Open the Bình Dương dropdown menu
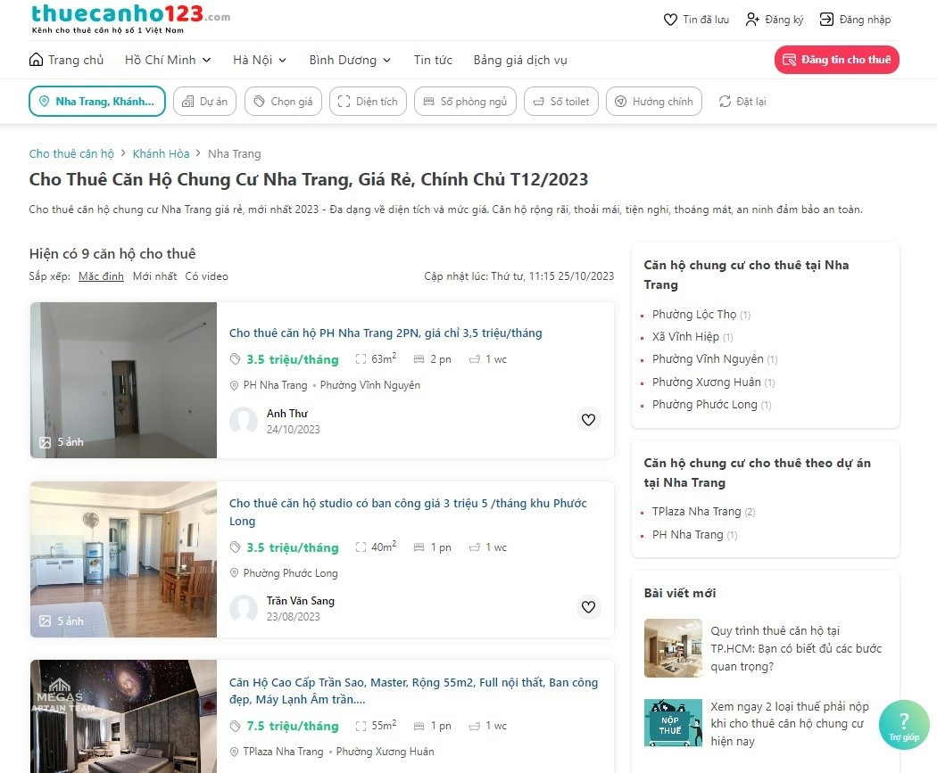The width and height of the screenshot is (937, 773). click(350, 60)
